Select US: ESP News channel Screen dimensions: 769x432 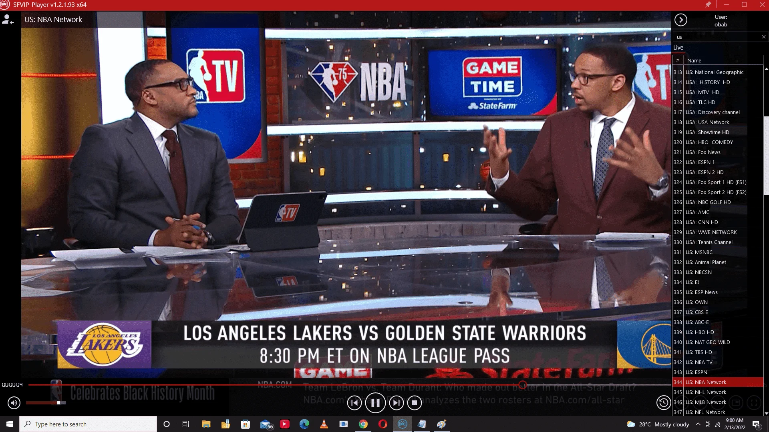[x=718, y=292]
